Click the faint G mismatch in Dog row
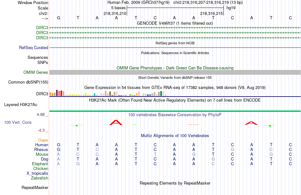The height and width of the screenshot is (195, 301). [x=213, y=159]
